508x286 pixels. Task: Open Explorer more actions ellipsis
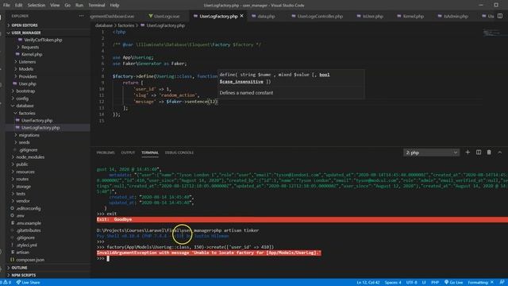coord(81,16)
